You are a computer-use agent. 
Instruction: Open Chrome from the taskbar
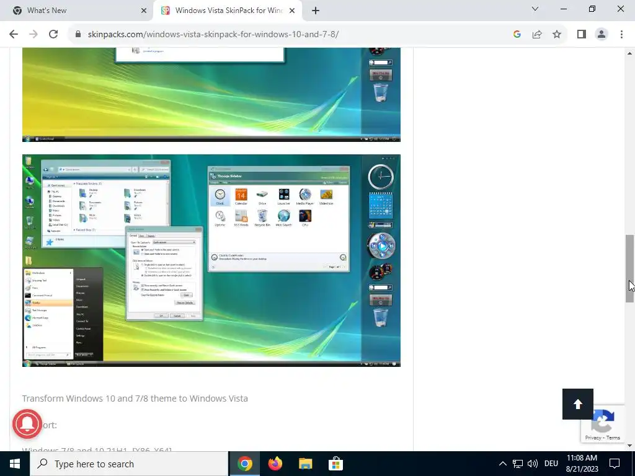tap(245, 464)
